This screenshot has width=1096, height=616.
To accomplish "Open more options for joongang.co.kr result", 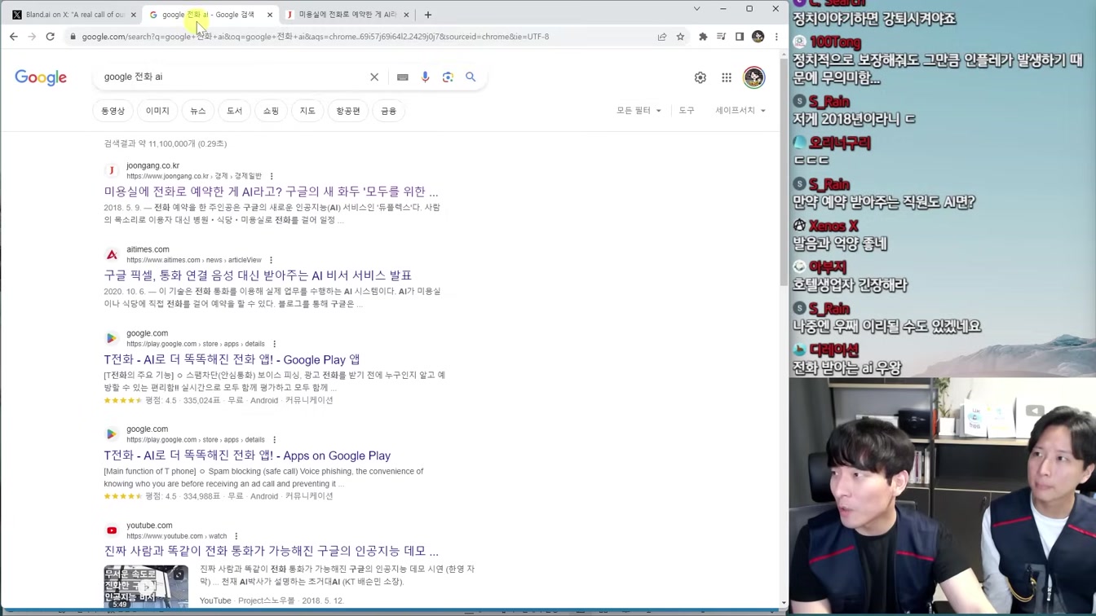I will coord(272,176).
